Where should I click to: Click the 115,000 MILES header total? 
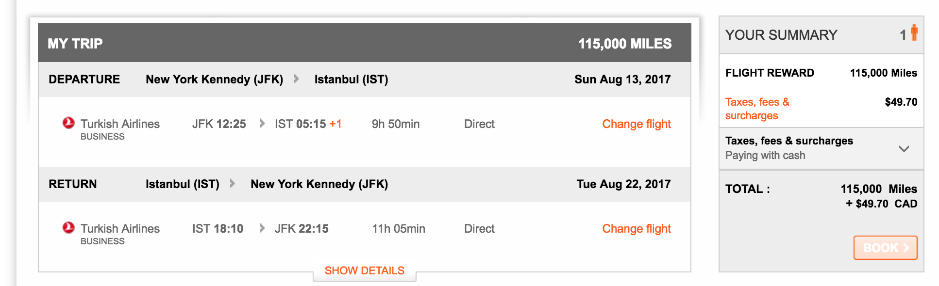[x=625, y=44]
